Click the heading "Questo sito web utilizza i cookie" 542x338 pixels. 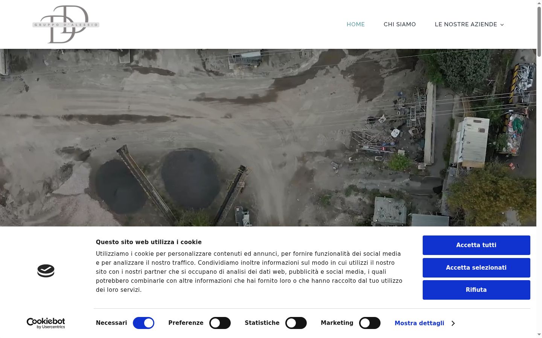149,242
